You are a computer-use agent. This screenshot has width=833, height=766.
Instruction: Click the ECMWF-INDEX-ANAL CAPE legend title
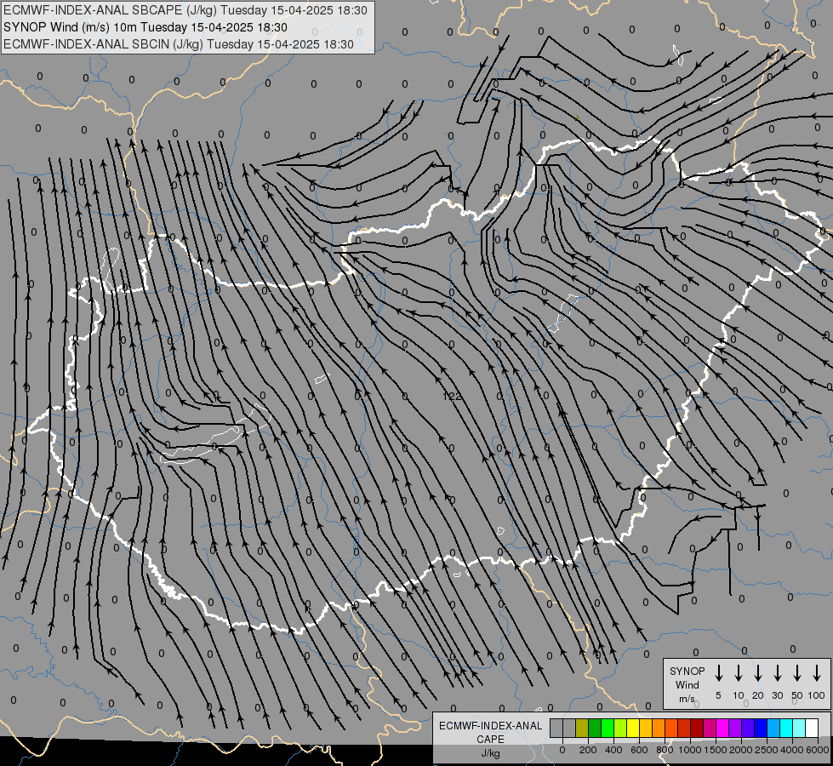click(490, 732)
